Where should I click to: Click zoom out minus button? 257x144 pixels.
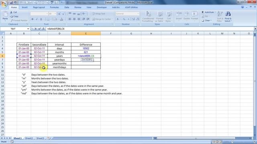(232, 142)
